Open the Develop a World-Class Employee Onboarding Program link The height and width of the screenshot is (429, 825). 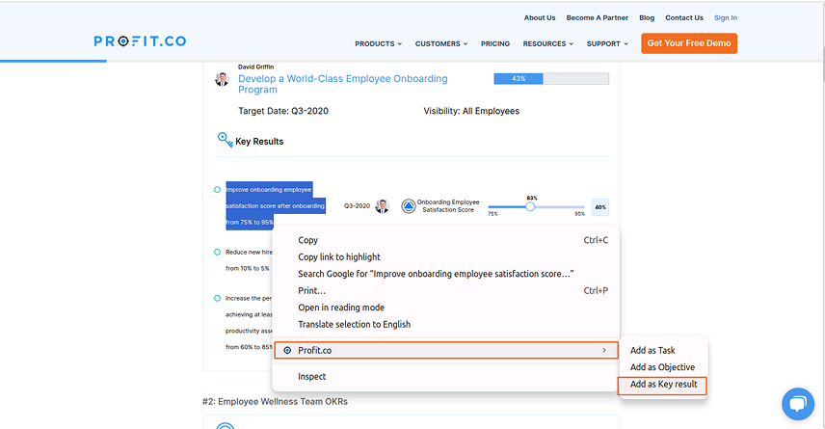pyautogui.click(x=342, y=84)
